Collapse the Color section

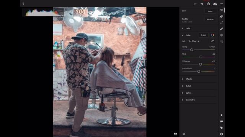point(182,35)
